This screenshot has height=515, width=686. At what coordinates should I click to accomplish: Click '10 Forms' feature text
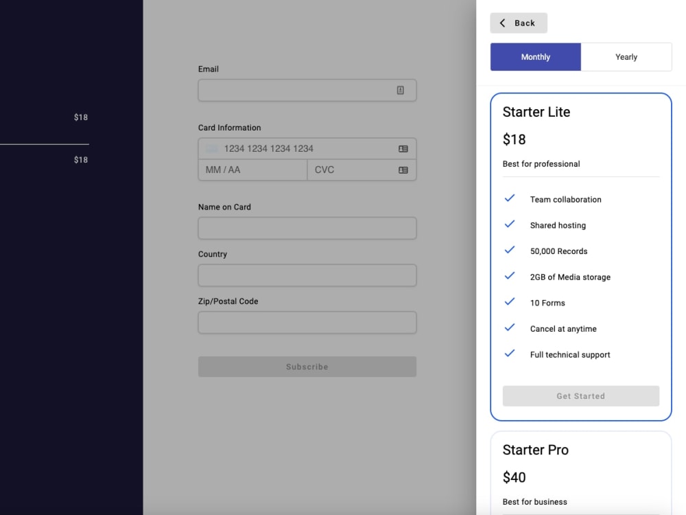pyautogui.click(x=547, y=303)
